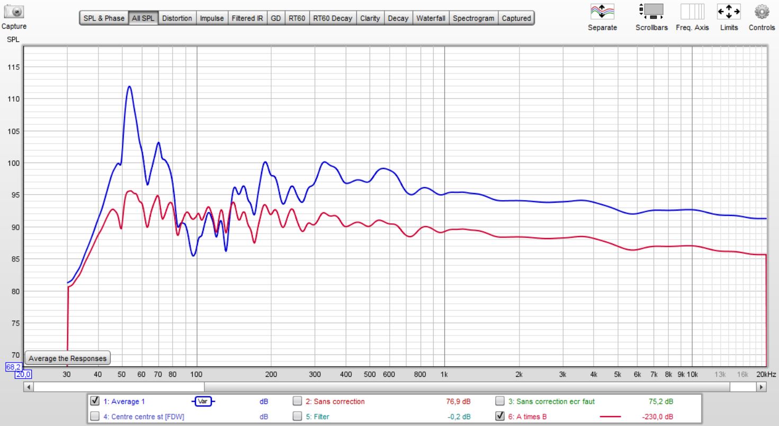Click the SPL axis label at top left
Image resolution: width=779 pixels, height=426 pixels.
click(x=13, y=40)
